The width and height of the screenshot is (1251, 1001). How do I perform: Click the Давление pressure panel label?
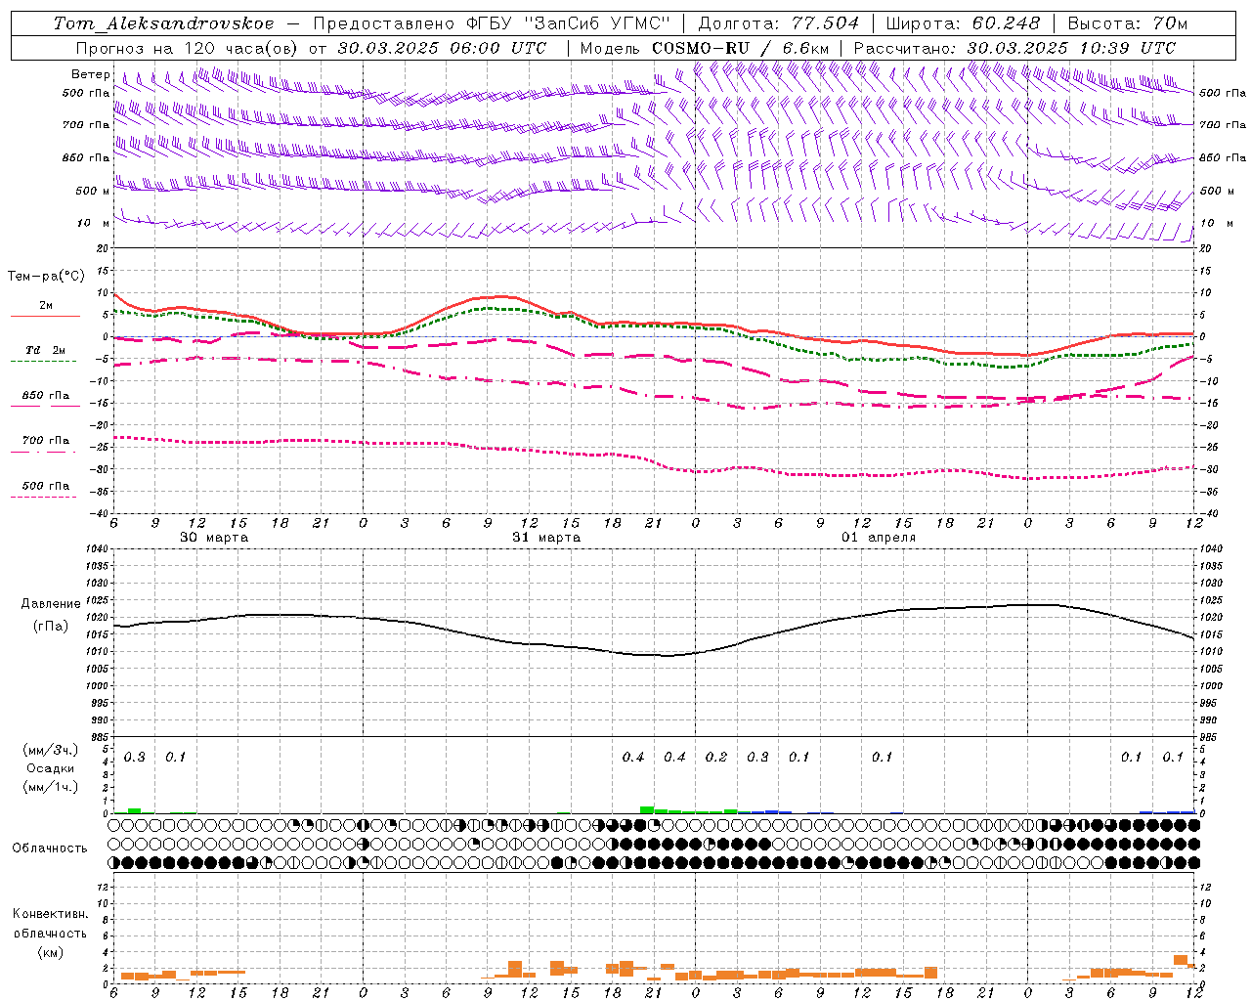pyautogui.click(x=51, y=604)
